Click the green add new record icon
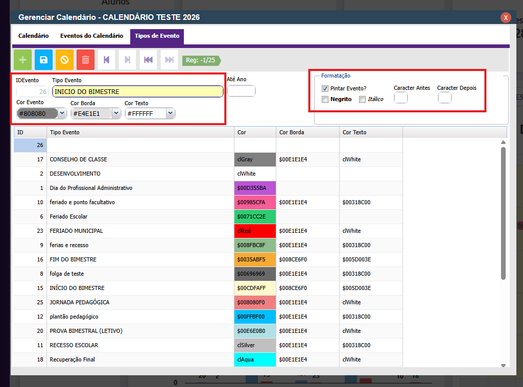 [22, 60]
